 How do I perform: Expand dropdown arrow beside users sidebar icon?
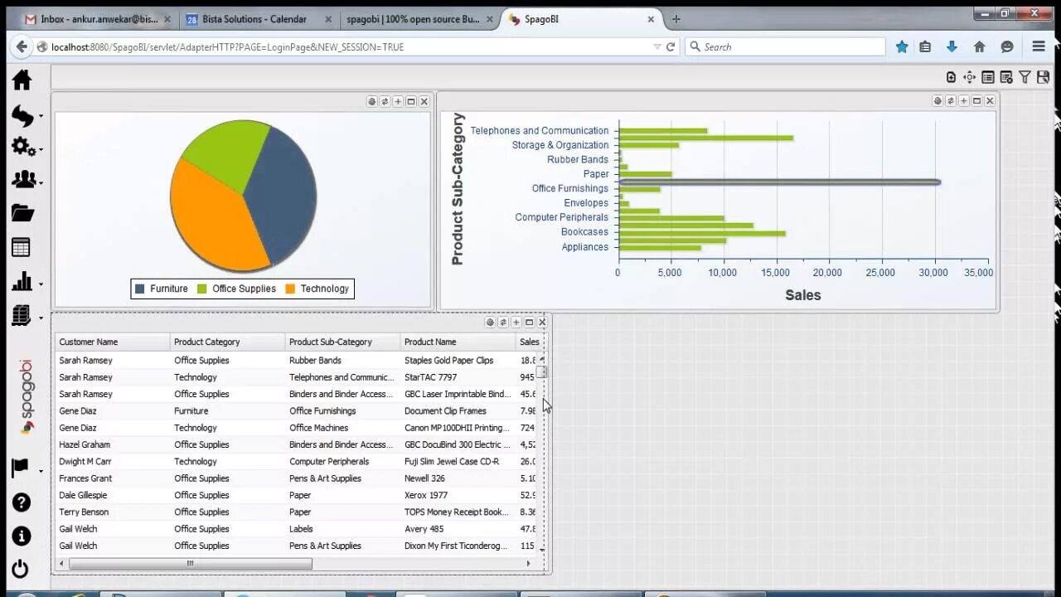41,183
